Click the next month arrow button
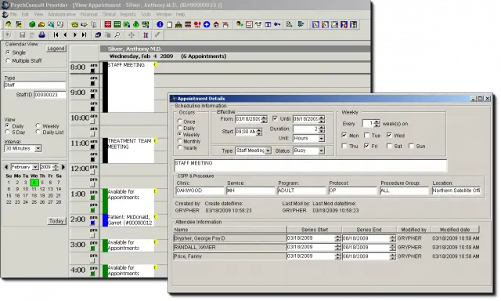The image size is (501, 301). (x=63, y=167)
